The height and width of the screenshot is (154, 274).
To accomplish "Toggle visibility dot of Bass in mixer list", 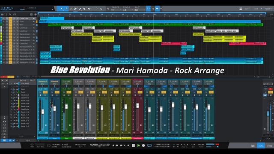I will (15, 92).
